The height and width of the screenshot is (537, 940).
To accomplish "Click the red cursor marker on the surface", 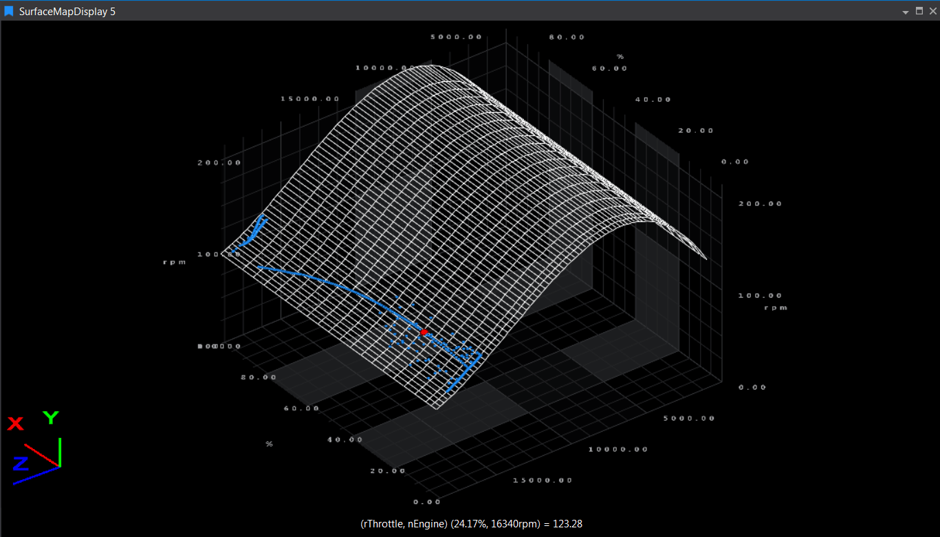I will 424,332.
